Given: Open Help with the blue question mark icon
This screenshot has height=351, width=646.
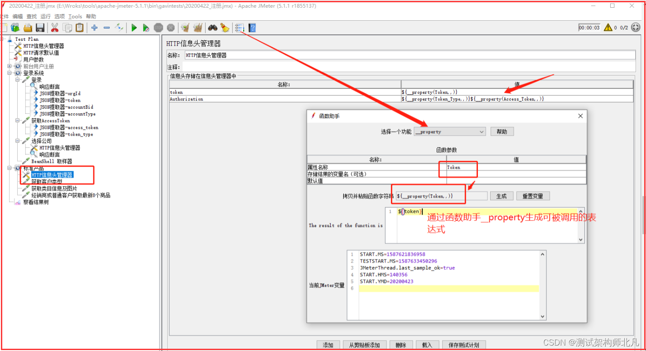Looking at the screenshot, I should 252,28.
